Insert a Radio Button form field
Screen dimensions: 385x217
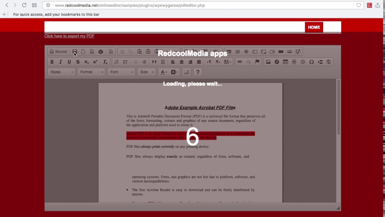(246, 52)
